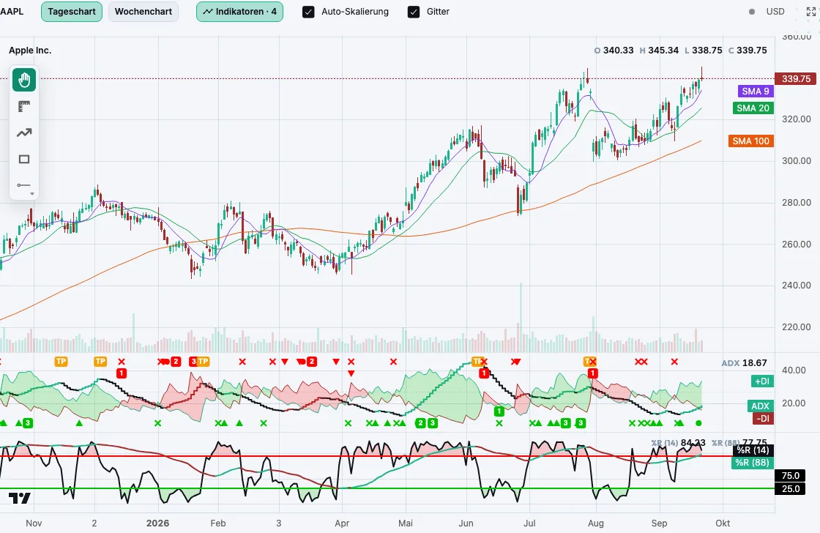Switch to Tageschart view
The height and width of the screenshot is (533, 820).
point(72,12)
